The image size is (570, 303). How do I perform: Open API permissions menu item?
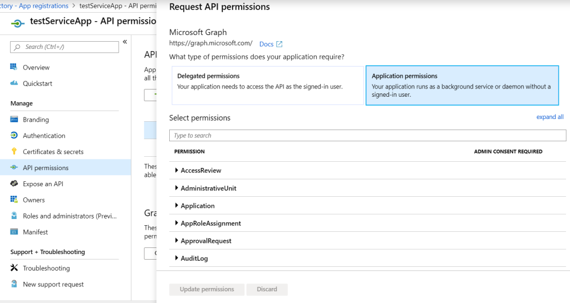(46, 168)
